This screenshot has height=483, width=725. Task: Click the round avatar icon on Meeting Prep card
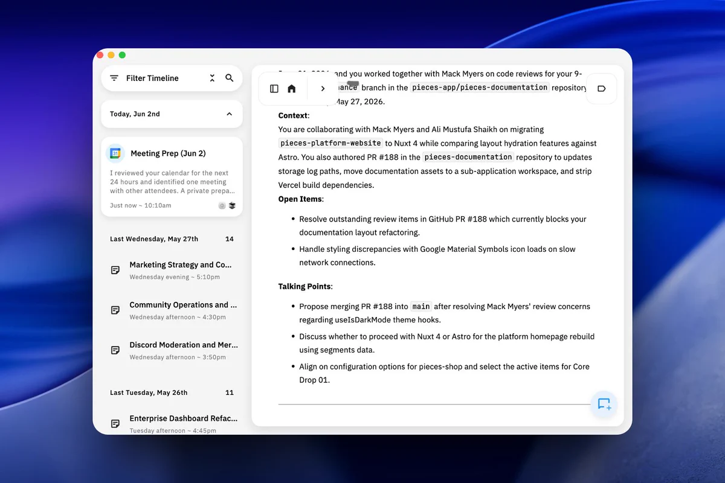click(222, 205)
